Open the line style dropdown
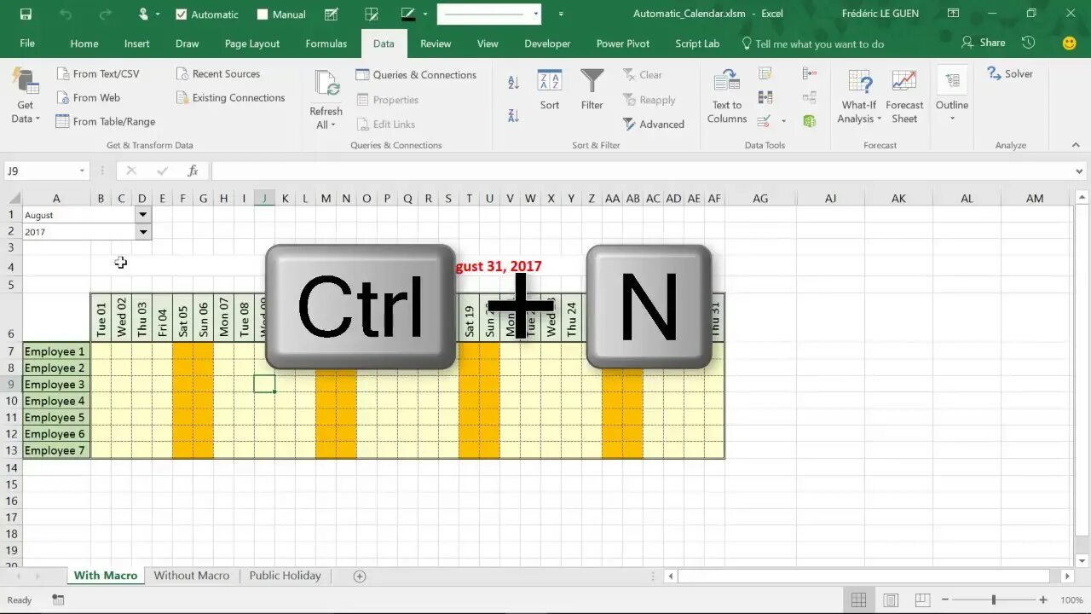 [536, 14]
